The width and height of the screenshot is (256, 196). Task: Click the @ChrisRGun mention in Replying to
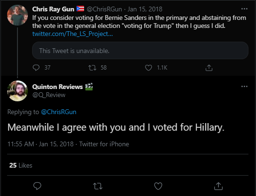tap(59, 112)
